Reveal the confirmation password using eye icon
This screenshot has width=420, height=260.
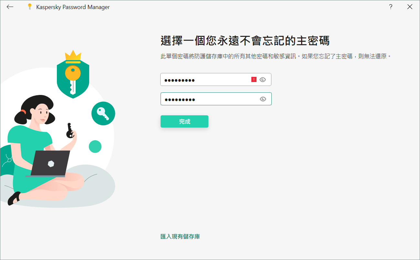coord(263,99)
